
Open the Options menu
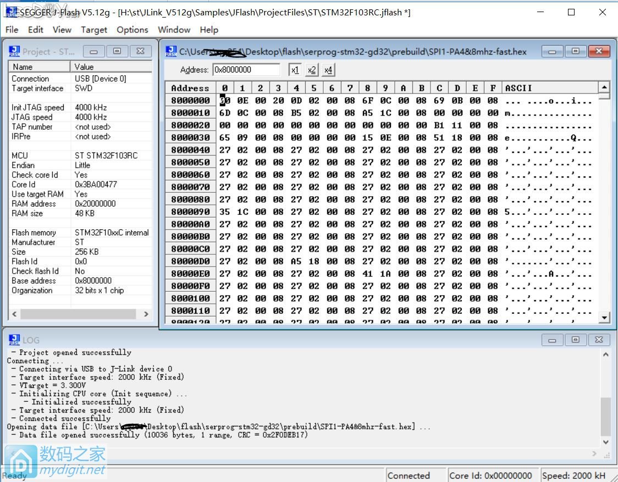[x=132, y=30]
